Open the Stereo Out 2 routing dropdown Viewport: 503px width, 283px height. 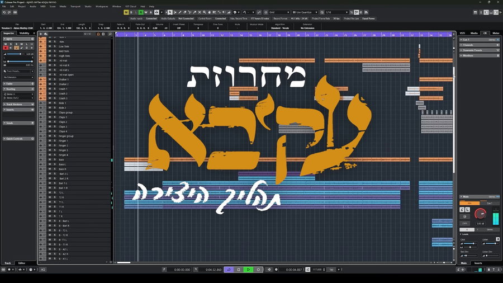[18, 98]
